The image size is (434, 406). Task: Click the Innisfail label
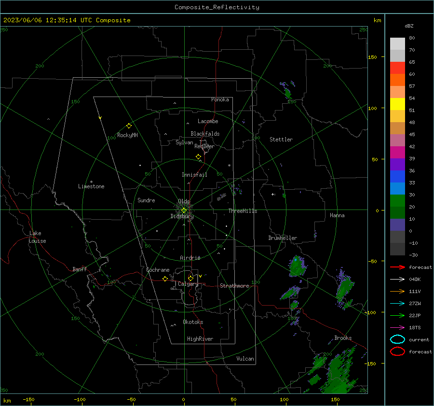pyautogui.click(x=194, y=175)
